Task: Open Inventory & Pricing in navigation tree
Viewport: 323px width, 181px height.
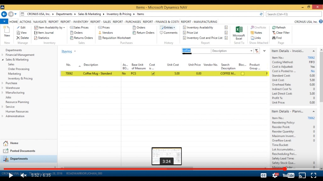Action: pos(20,78)
